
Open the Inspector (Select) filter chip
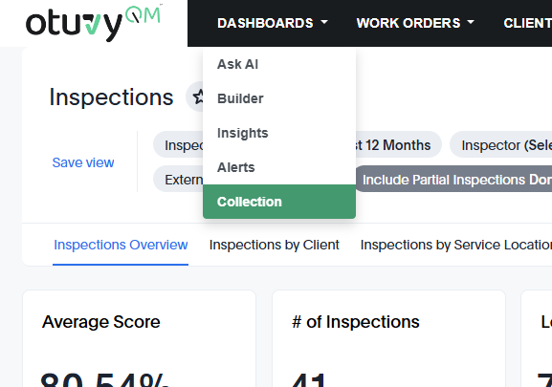[x=500, y=145]
